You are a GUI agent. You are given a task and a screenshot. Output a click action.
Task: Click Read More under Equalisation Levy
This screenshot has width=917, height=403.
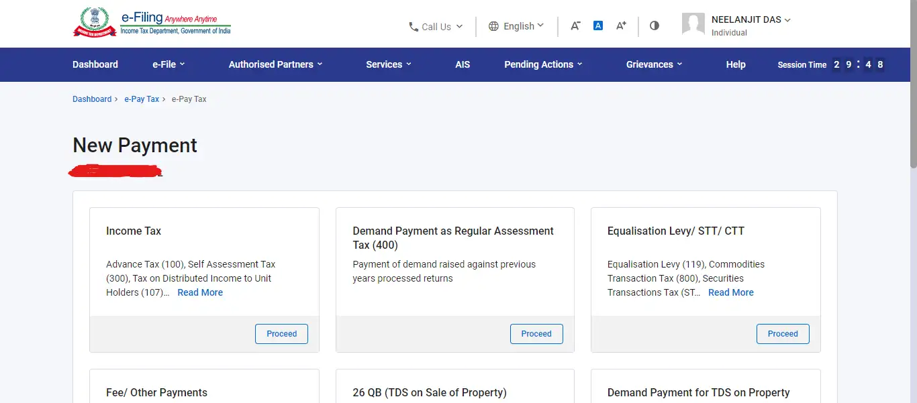[730, 292]
